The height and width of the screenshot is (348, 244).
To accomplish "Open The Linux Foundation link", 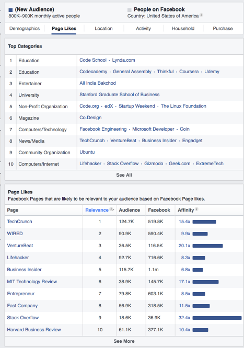I will pos(183,106).
